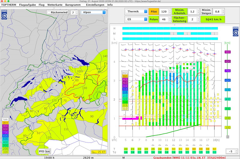Click the orange Pilot button
The width and height of the screenshot is (240, 159).
tap(153, 11)
